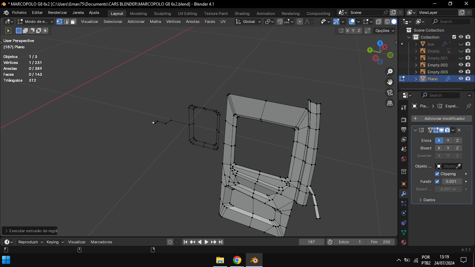The width and height of the screenshot is (475, 267).
Task: Play the animation forward
Action: [207, 242]
